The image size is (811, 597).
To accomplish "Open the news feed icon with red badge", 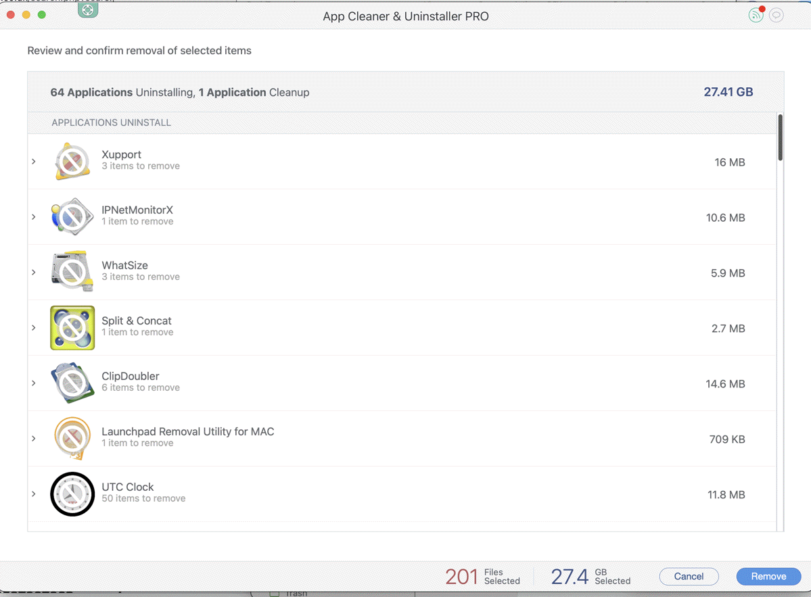I will (x=756, y=14).
